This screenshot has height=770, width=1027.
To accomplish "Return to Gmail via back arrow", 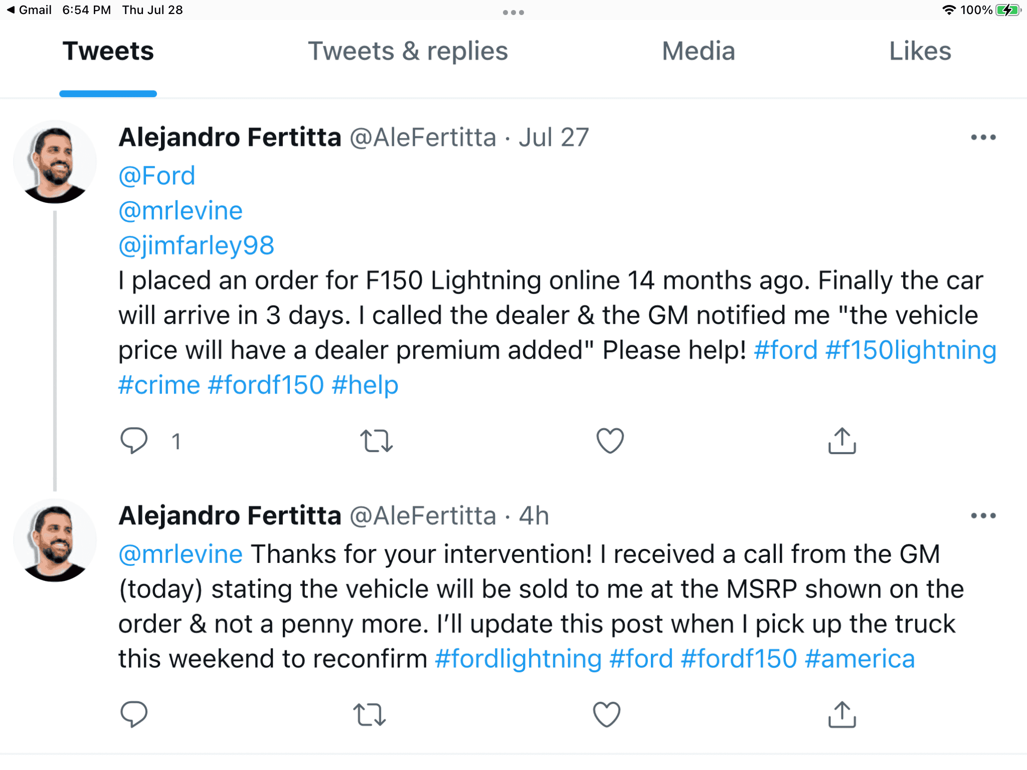I will click(29, 10).
